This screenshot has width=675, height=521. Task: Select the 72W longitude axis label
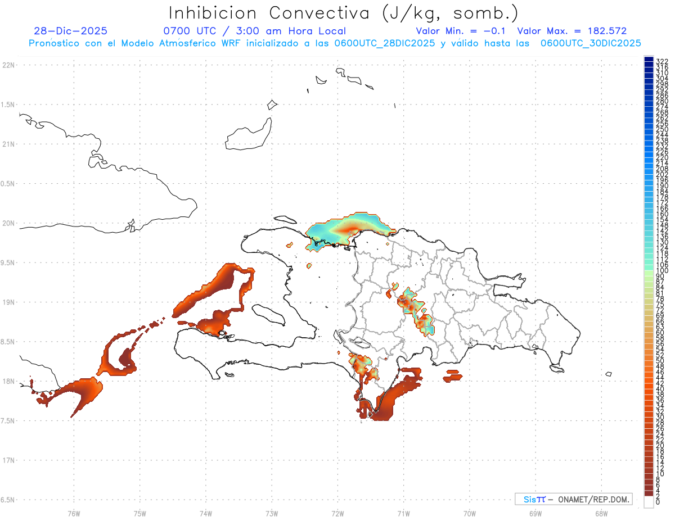coord(337,513)
